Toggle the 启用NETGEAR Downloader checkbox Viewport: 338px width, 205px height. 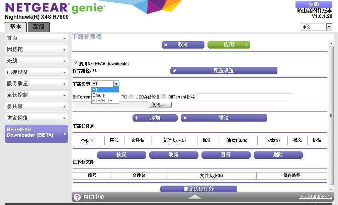click(x=76, y=63)
